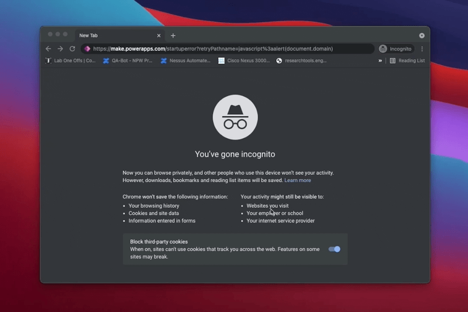Open the Nessus Automate bookmark
Image resolution: width=468 pixels, height=312 pixels.
(185, 60)
